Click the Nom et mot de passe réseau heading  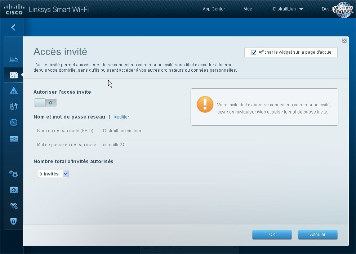(x=69, y=117)
